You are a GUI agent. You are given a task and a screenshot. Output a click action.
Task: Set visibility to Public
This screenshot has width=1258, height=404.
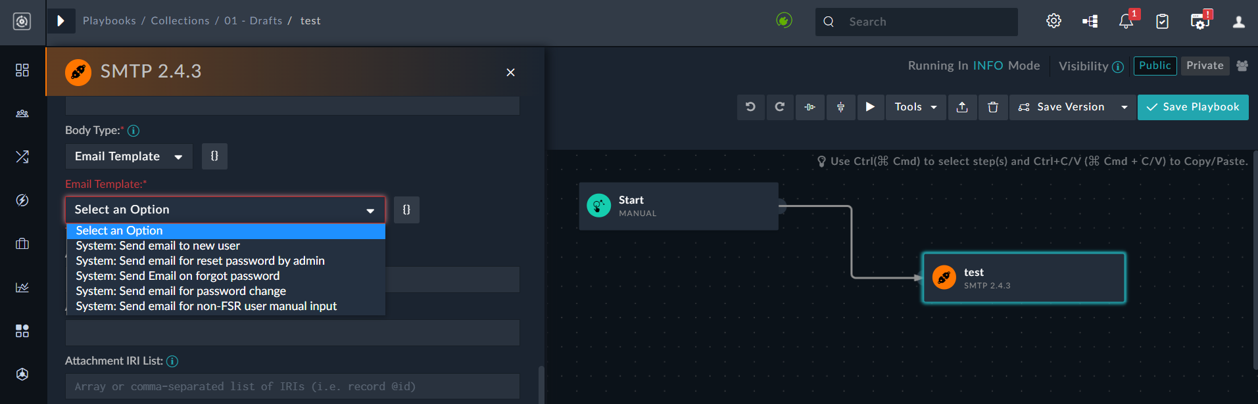[1155, 66]
